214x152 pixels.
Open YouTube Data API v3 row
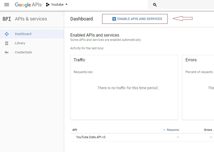142,137
